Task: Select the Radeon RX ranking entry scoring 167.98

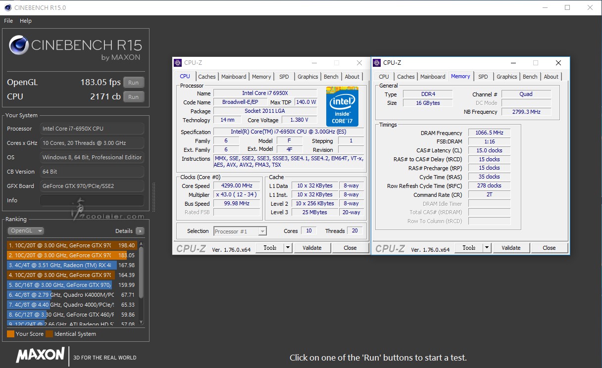Action: coord(71,265)
